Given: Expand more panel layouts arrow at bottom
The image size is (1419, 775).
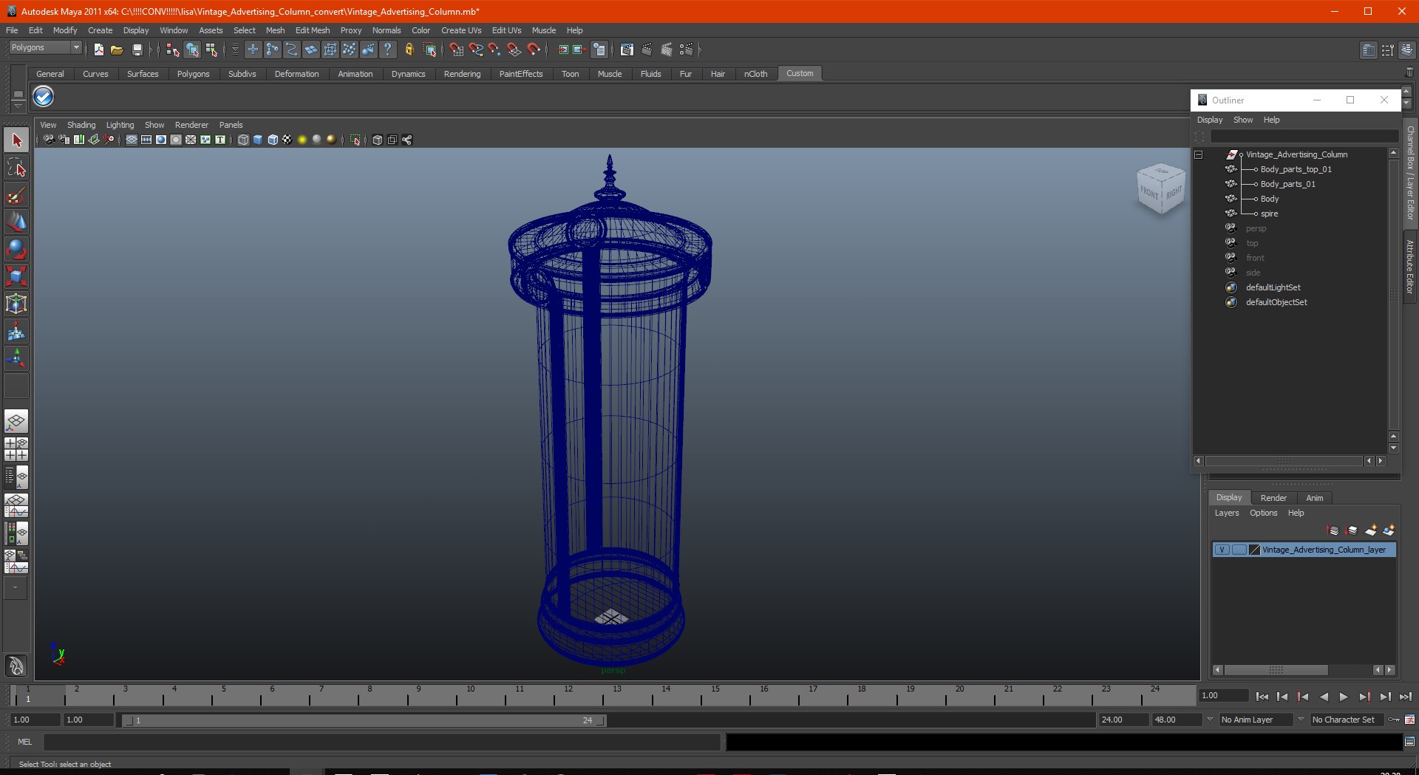Looking at the screenshot, I should click(x=16, y=587).
